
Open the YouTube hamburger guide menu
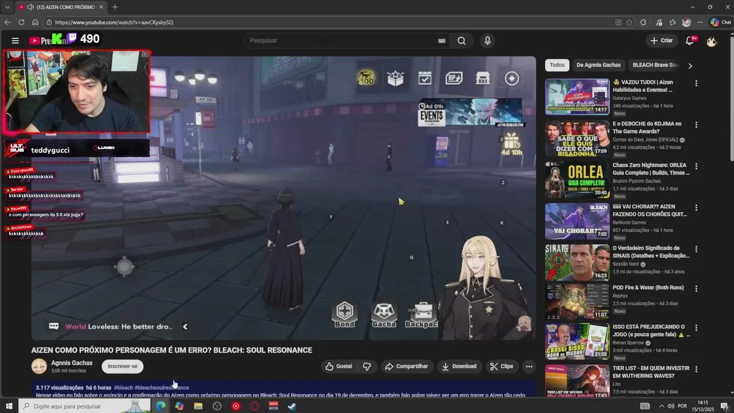15,41
